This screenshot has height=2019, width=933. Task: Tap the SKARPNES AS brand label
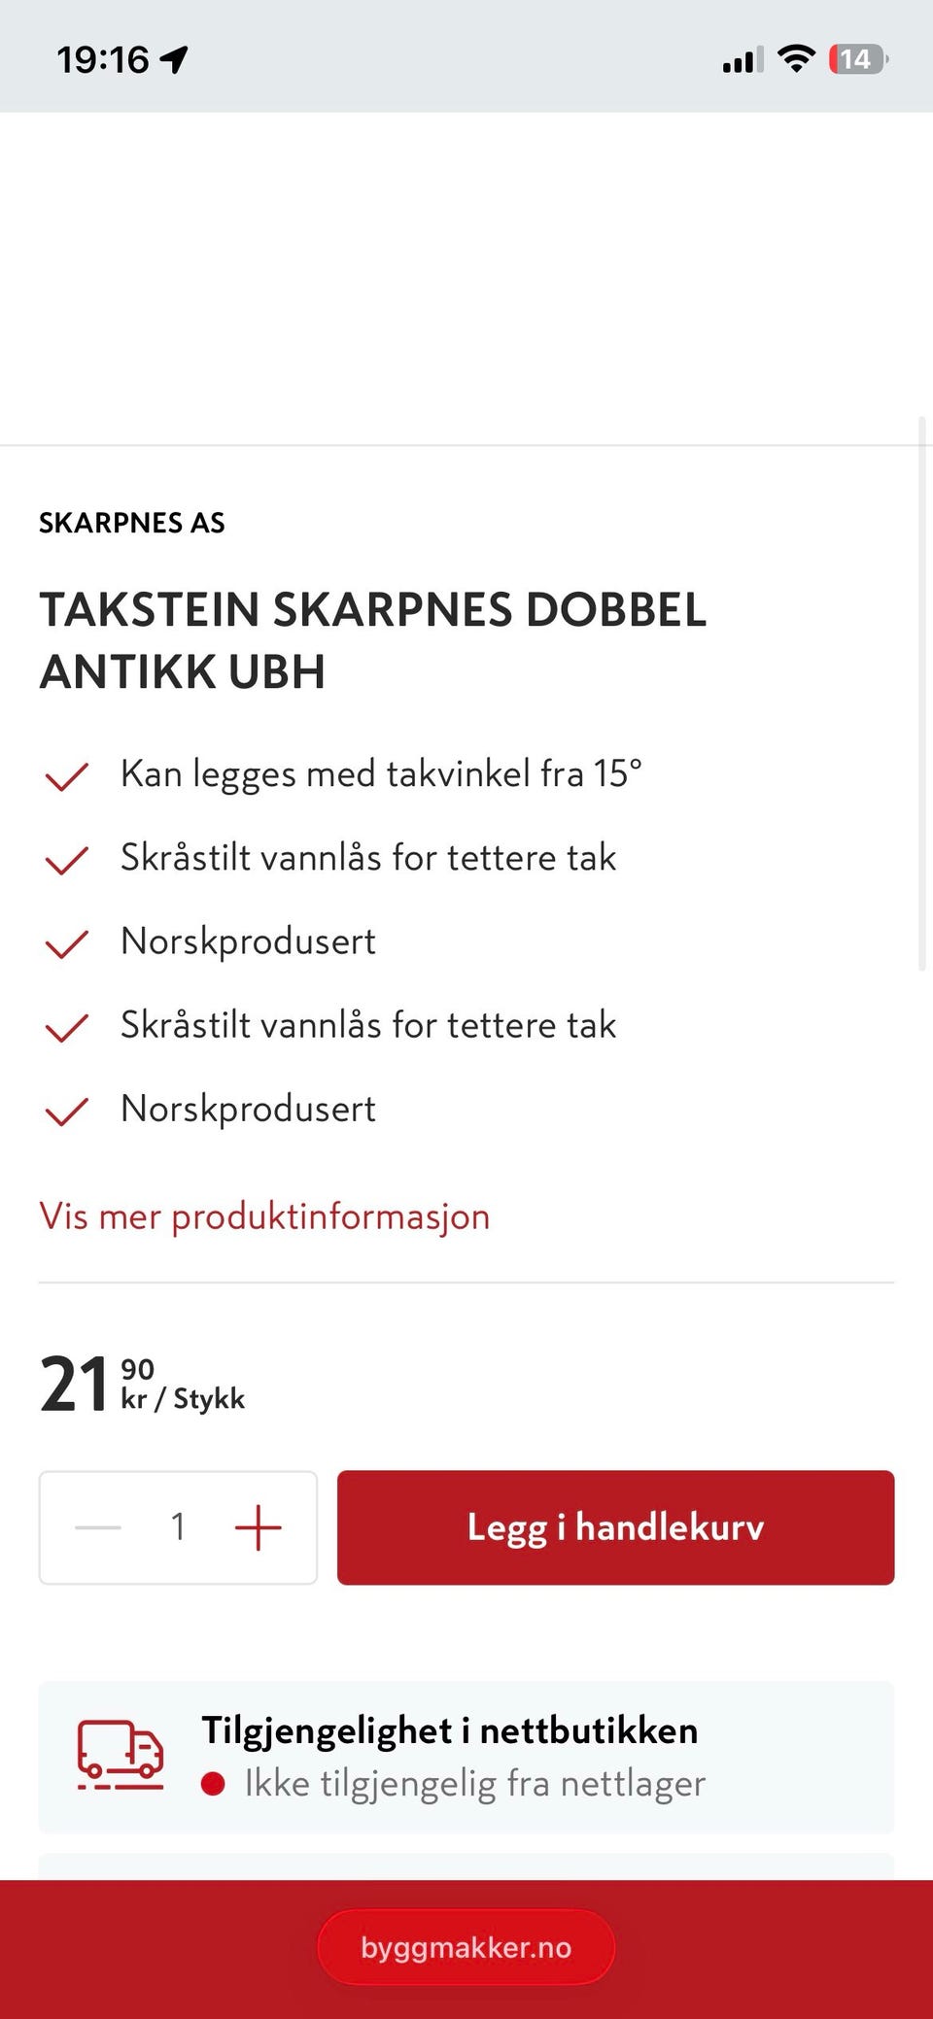(x=132, y=523)
